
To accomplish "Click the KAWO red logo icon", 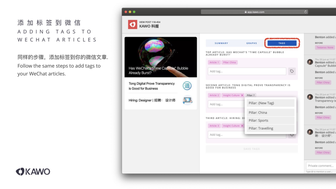I will click(133, 24).
